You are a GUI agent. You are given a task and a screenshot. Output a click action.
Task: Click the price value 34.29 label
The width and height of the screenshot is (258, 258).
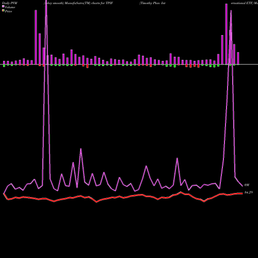coord(249,192)
